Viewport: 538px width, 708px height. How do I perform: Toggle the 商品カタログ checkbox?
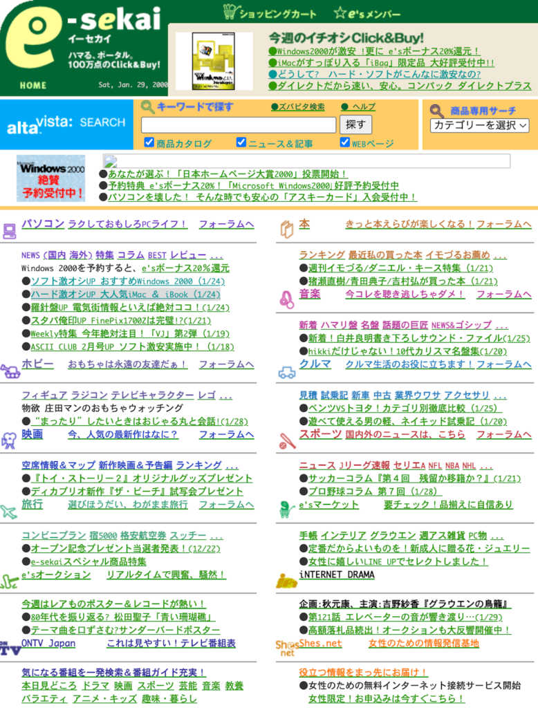[149, 142]
